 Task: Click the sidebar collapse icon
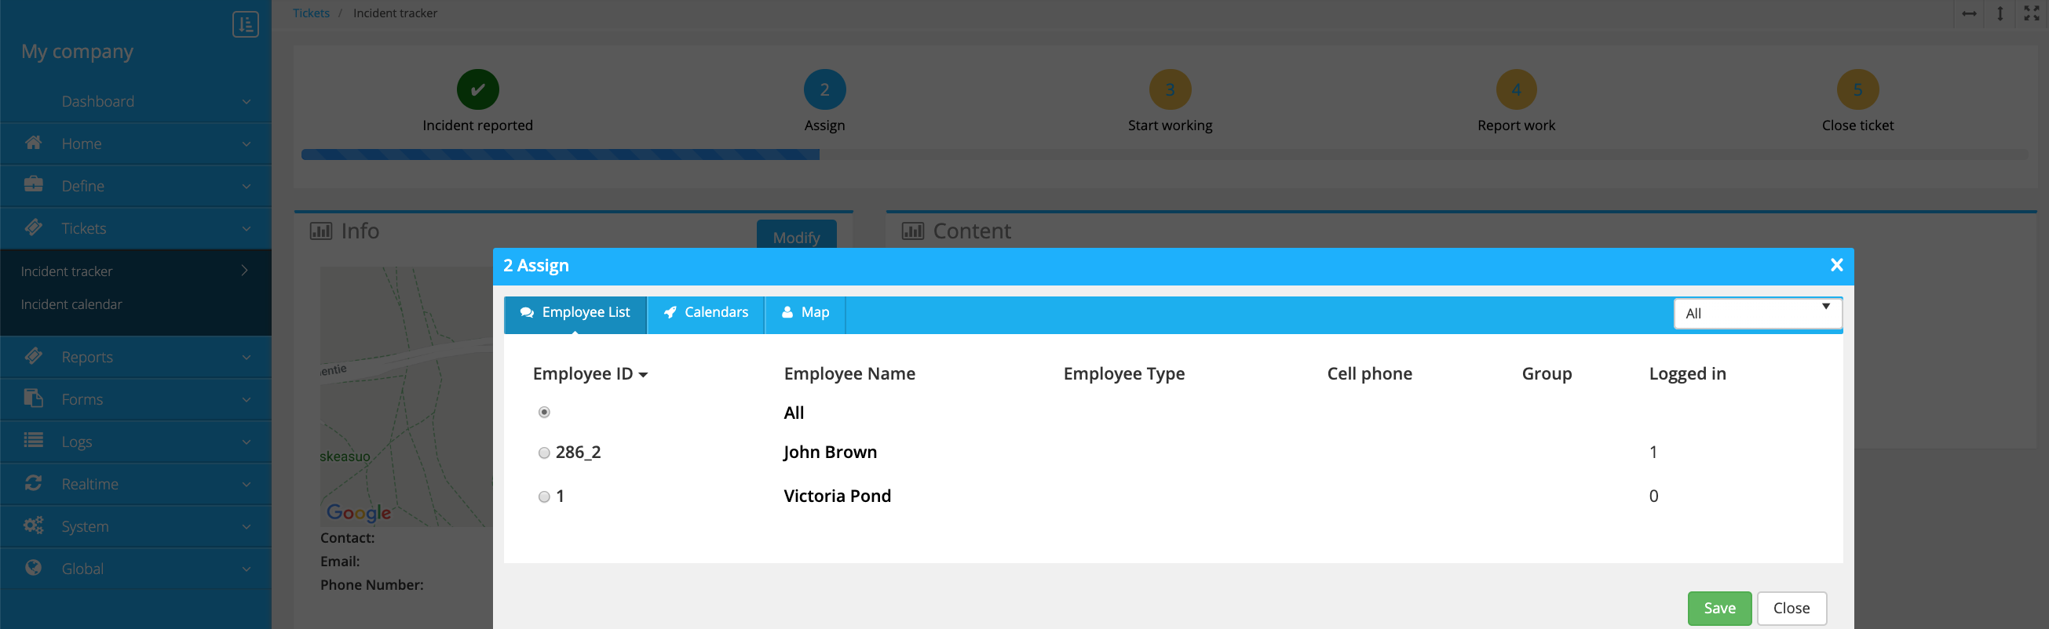click(245, 24)
